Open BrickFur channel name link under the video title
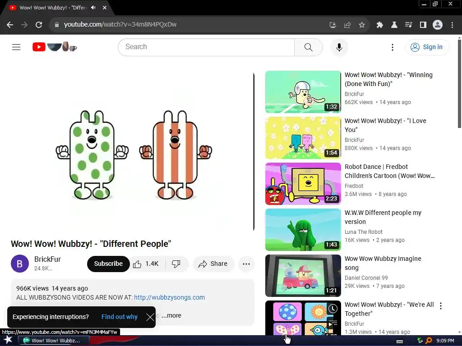462x346 pixels. (47, 259)
